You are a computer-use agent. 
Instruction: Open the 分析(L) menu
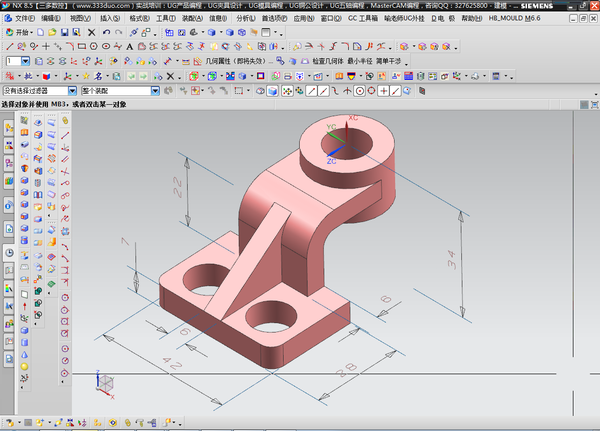click(246, 18)
